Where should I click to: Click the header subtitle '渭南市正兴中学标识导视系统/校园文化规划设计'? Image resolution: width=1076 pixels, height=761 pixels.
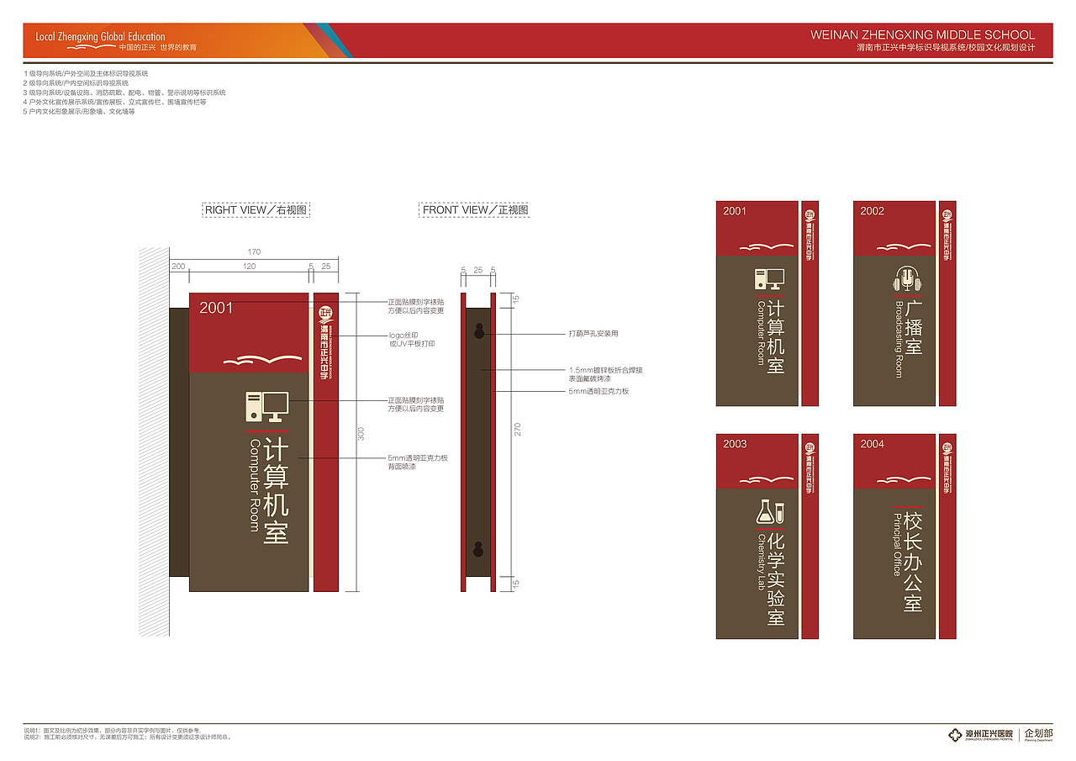click(x=946, y=48)
